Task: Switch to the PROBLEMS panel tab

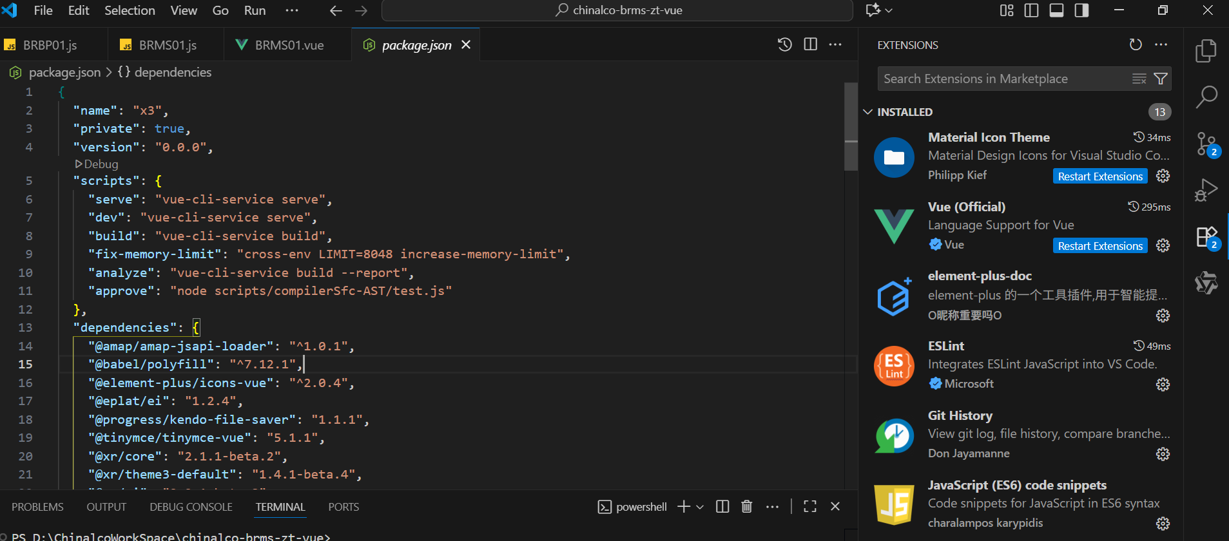Action: pyautogui.click(x=37, y=507)
